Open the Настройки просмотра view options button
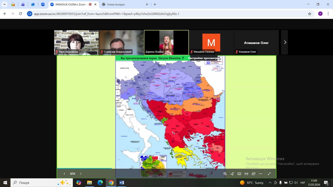The width and height of the screenshot is (333, 187). pyautogui.click(x=203, y=58)
